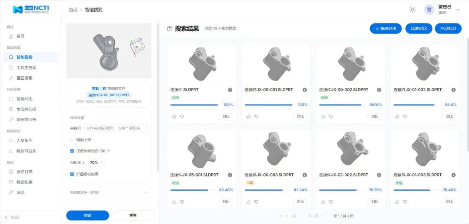
Task: Click 对比 on 连接件JX-00-002.SLDPRT card
Action: pos(375,117)
